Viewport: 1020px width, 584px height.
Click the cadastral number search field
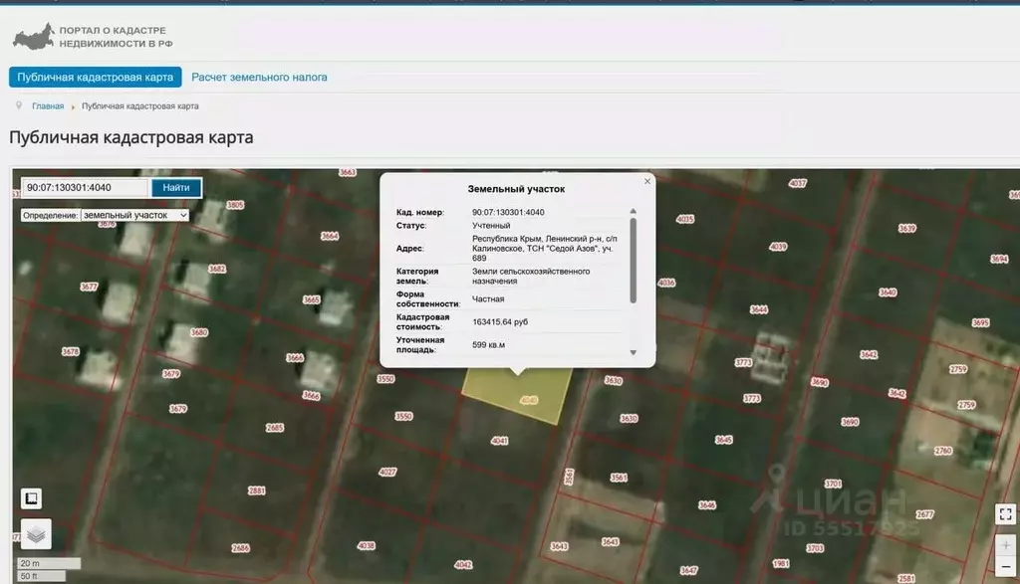pos(86,187)
